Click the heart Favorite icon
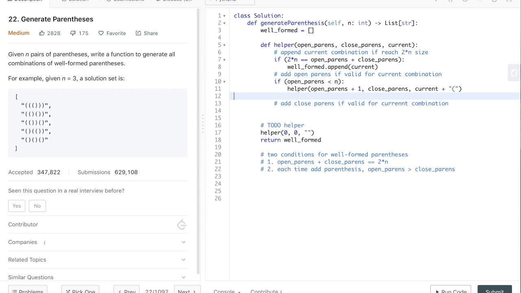This screenshot has height=293, width=521. (x=101, y=33)
